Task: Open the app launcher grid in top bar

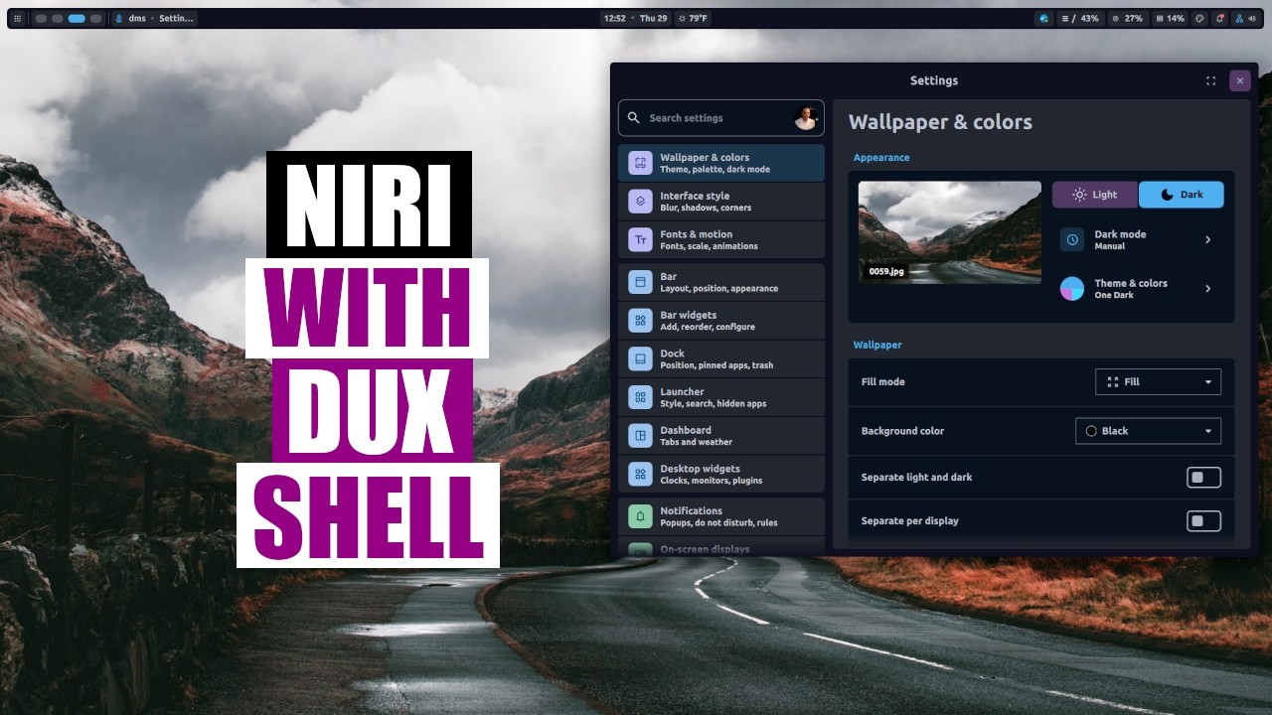Action: [17, 18]
